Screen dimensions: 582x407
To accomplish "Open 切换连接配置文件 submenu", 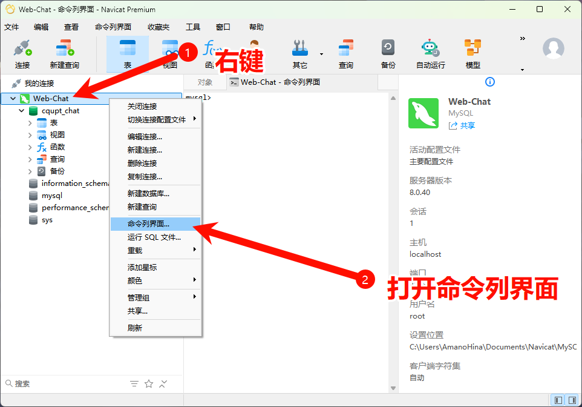I will 156,120.
